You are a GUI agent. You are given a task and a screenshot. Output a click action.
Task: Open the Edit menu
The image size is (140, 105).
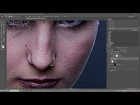[x=9, y=14]
